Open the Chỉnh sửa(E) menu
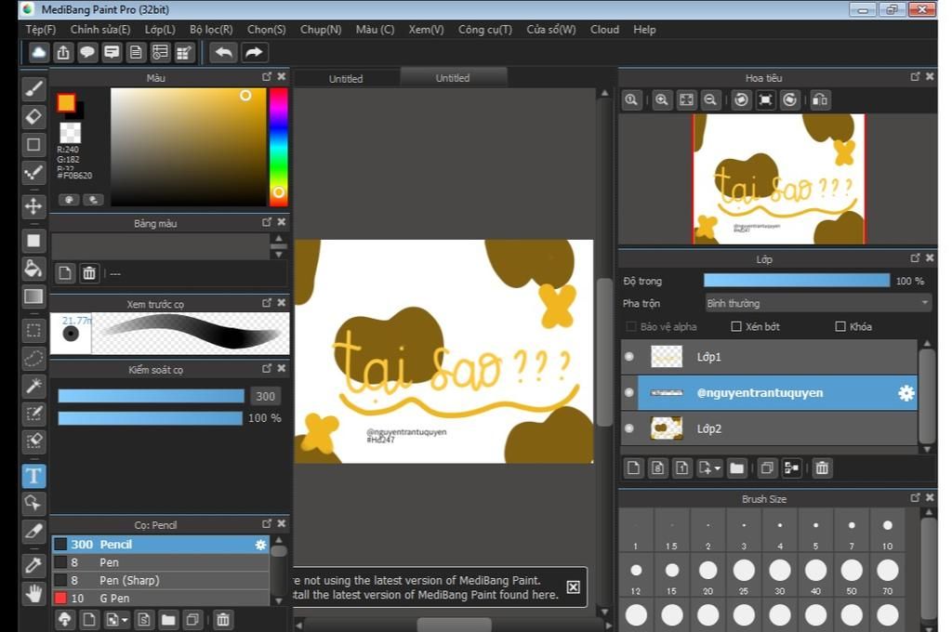Viewport: 952px width, 632px height. (100, 30)
